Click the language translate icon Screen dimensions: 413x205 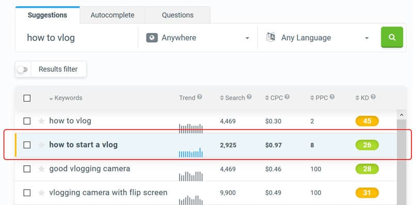point(271,37)
